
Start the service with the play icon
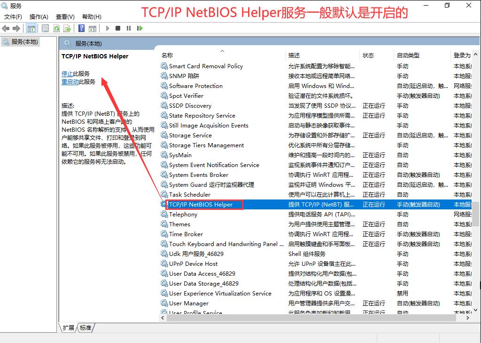[x=108, y=28]
